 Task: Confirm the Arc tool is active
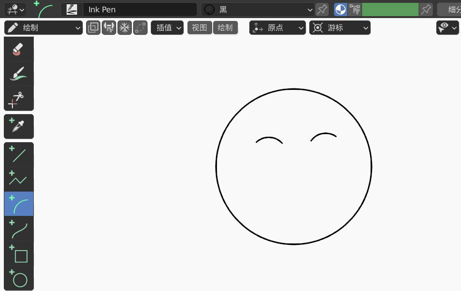(19, 204)
